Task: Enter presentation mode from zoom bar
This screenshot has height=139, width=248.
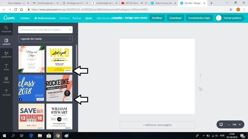Action: (x=221, y=124)
